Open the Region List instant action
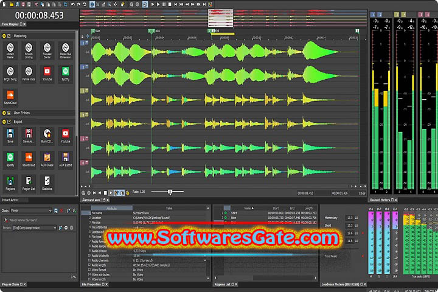438x292 pixels. 29,183
